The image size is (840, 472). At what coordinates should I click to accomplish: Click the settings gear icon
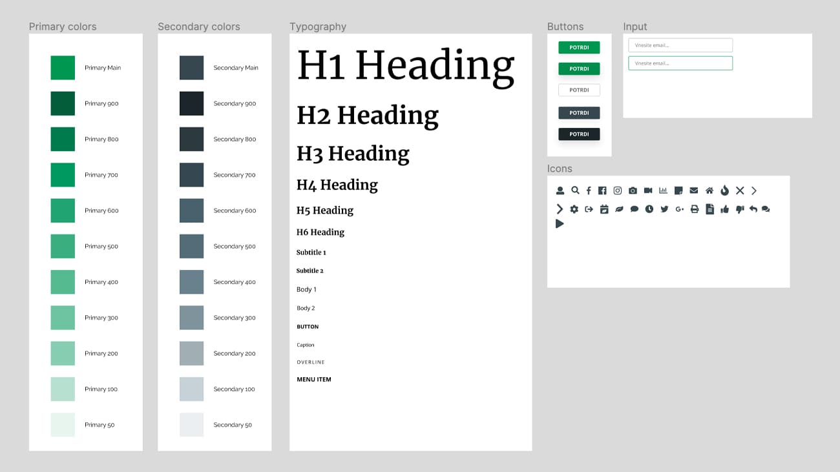point(574,209)
